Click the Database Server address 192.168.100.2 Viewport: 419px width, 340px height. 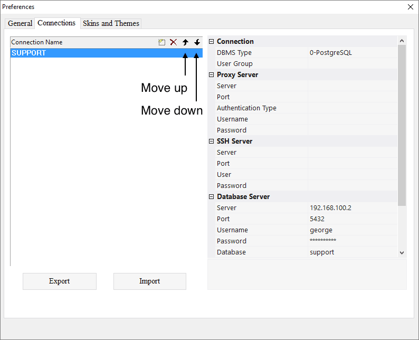click(x=352, y=208)
